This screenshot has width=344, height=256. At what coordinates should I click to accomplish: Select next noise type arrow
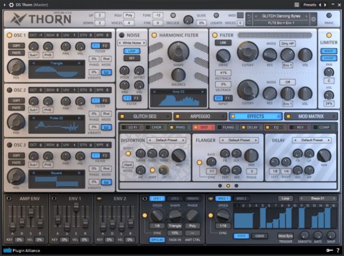tap(144, 43)
